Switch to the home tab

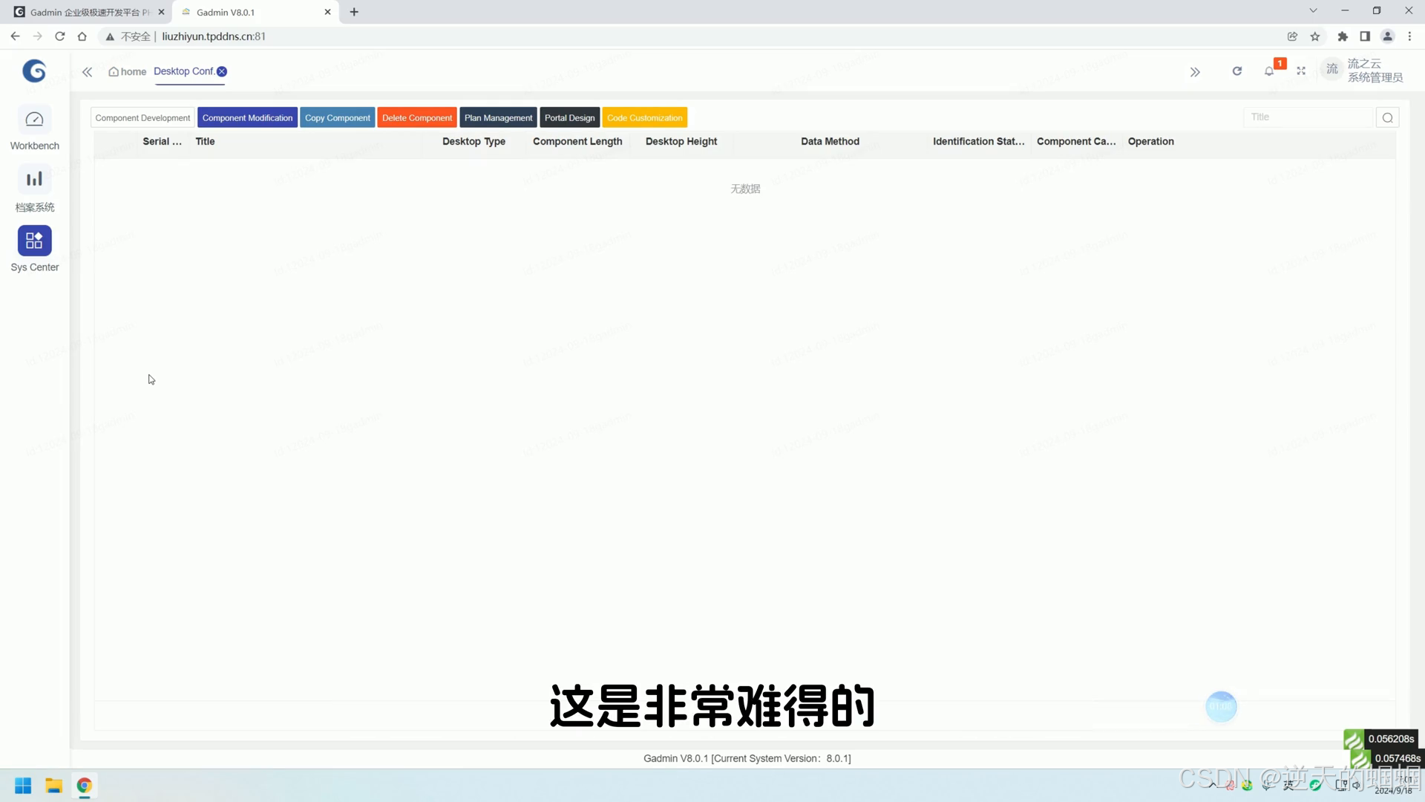(128, 72)
